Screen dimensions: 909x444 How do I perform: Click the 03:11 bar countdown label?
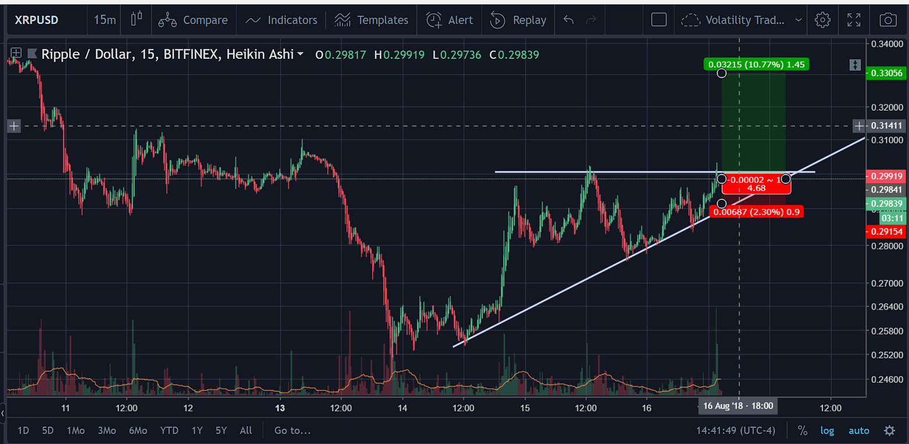(893, 218)
